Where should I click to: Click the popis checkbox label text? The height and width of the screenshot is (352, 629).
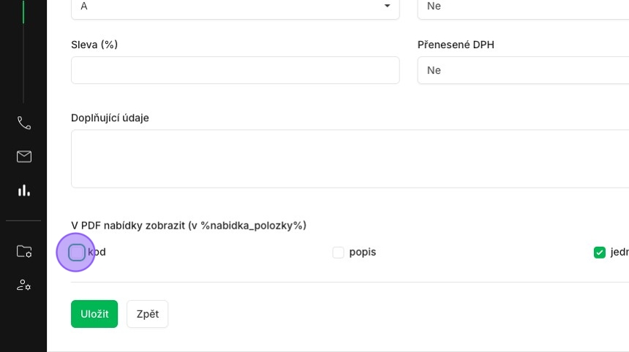363,252
